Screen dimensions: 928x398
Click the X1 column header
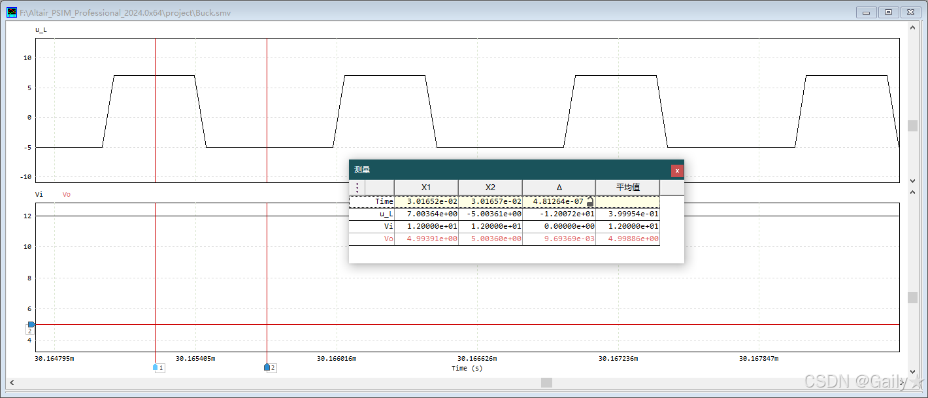click(426, 188)
